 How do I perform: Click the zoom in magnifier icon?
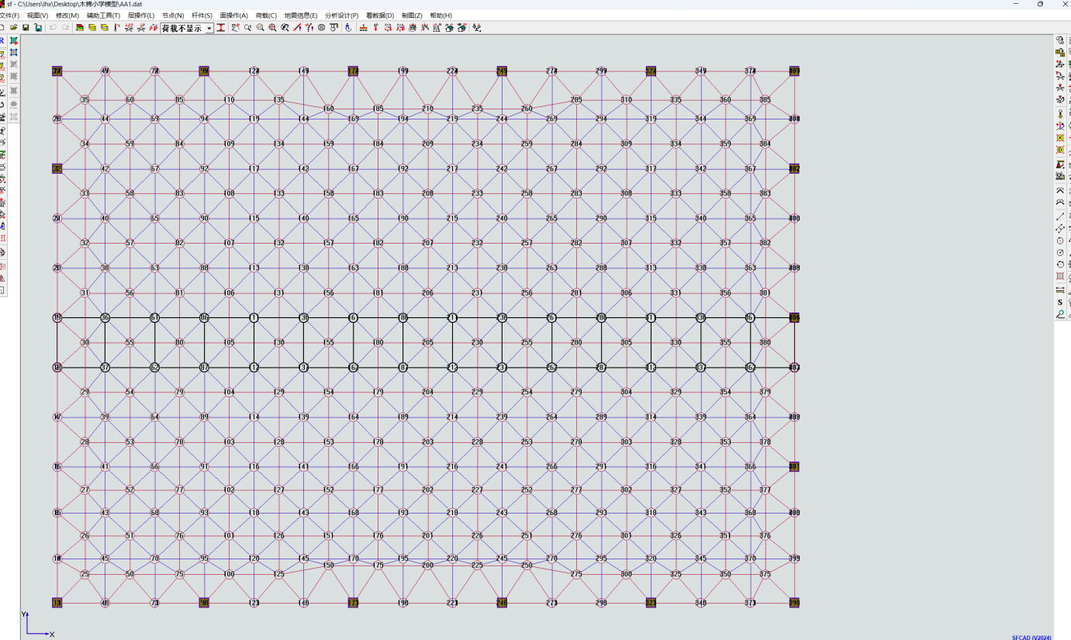[260, 28]
